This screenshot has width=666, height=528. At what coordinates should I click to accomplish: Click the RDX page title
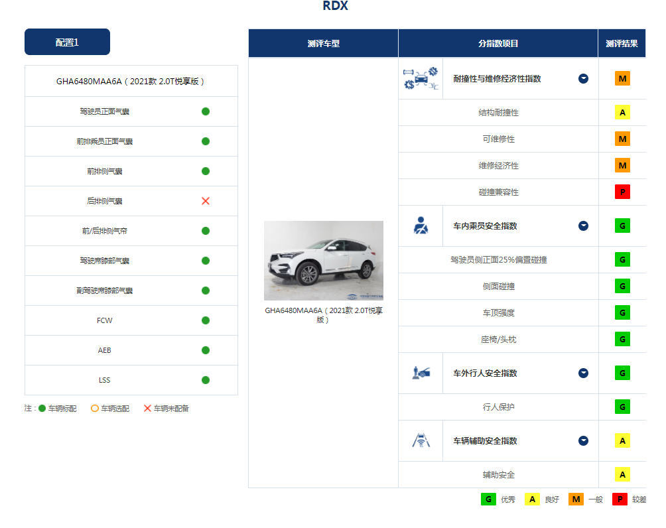click(335, 5)
